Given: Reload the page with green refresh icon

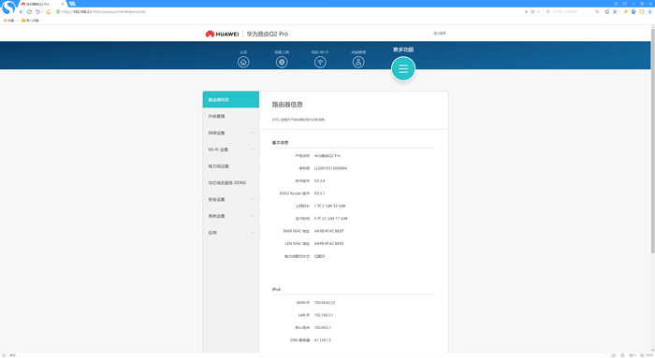Looking at the screenshot, I should tap(29, 11).
